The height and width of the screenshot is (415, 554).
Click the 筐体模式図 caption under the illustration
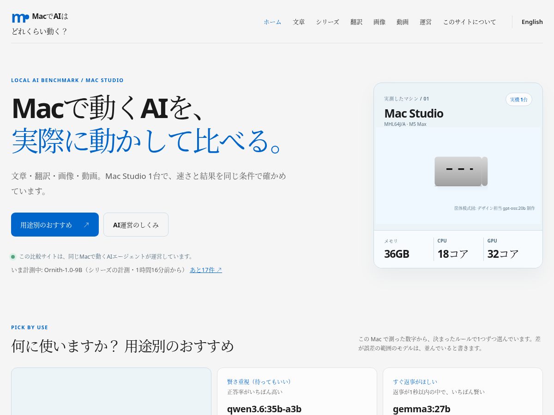494,208
